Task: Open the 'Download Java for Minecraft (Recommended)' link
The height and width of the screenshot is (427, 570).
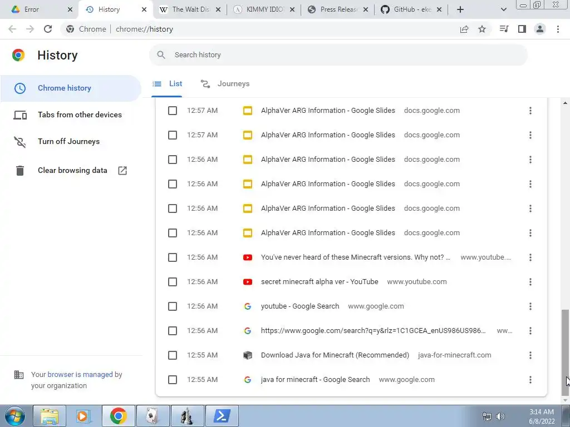Action: tap(335, 355)
